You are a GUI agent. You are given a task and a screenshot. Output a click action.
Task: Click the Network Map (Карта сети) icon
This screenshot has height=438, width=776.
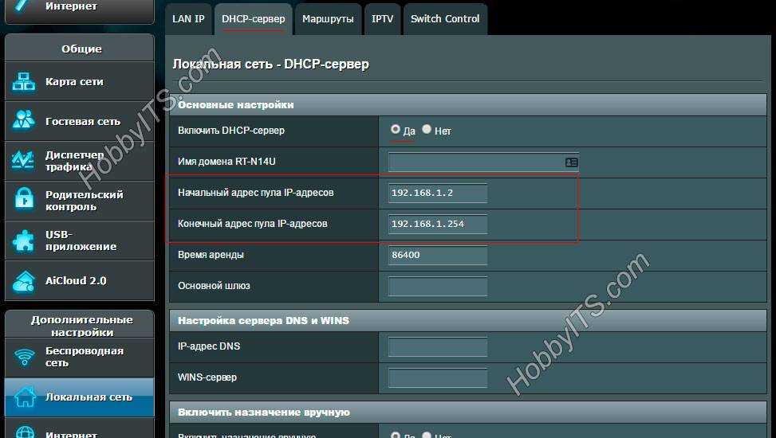[24, 81]
